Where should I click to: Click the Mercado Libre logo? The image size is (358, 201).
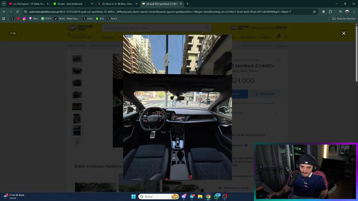coord(80,28)
